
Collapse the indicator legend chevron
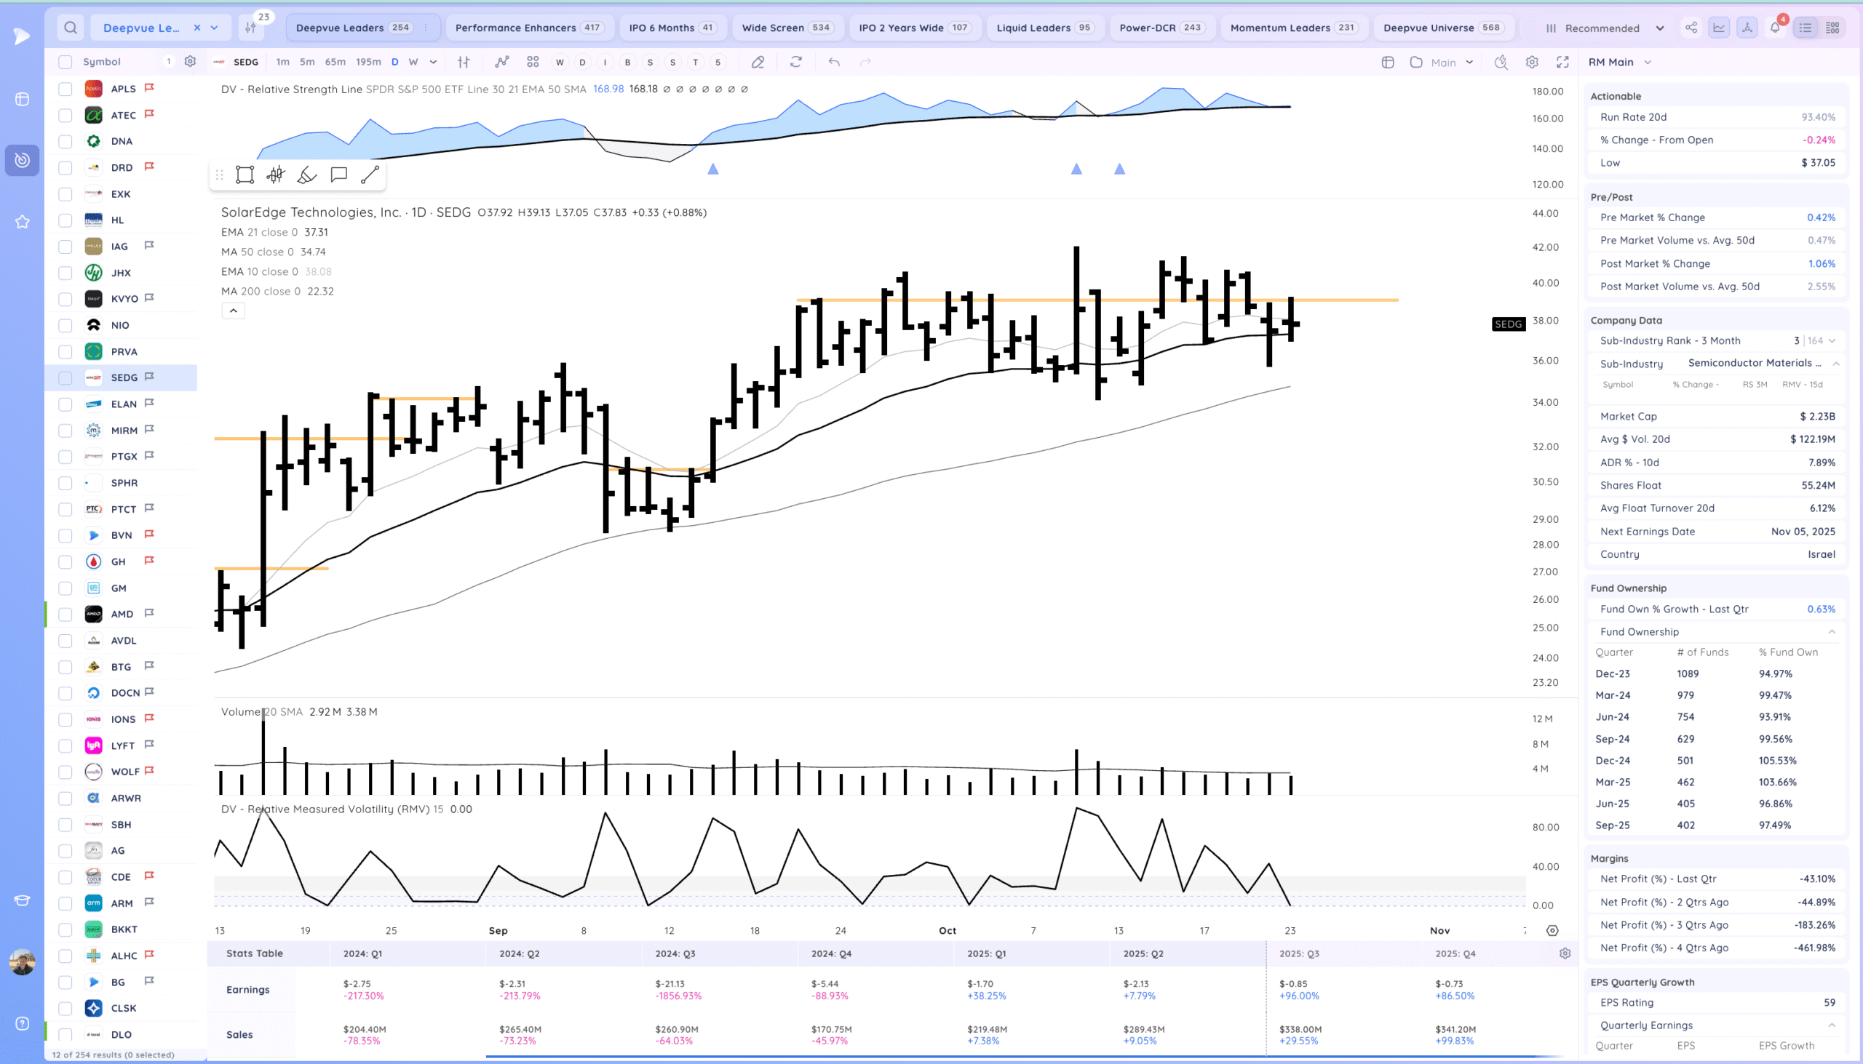coord(234,311)
